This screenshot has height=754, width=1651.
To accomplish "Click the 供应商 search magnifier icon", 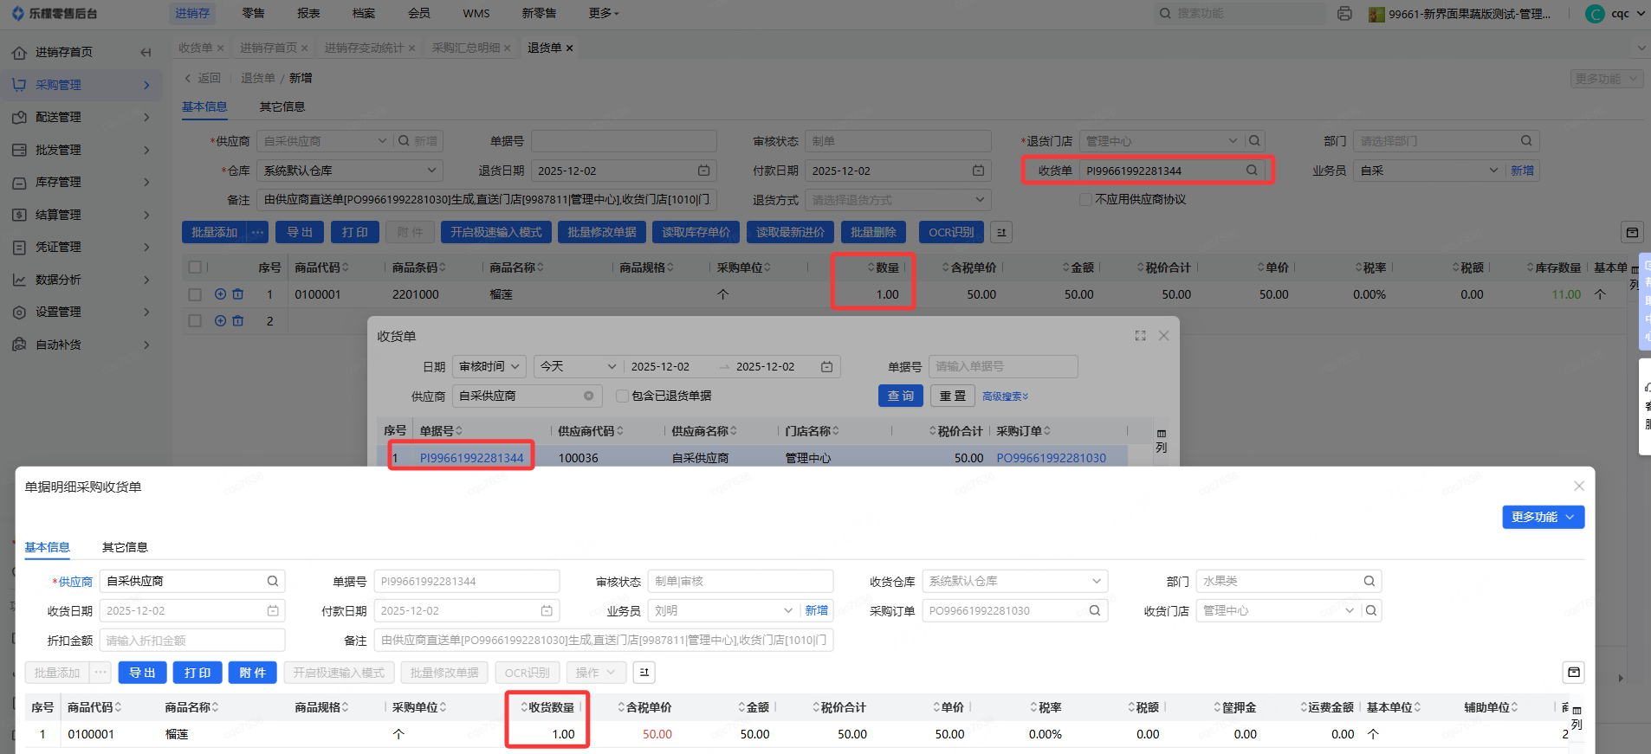I will (x=404, y=141).
